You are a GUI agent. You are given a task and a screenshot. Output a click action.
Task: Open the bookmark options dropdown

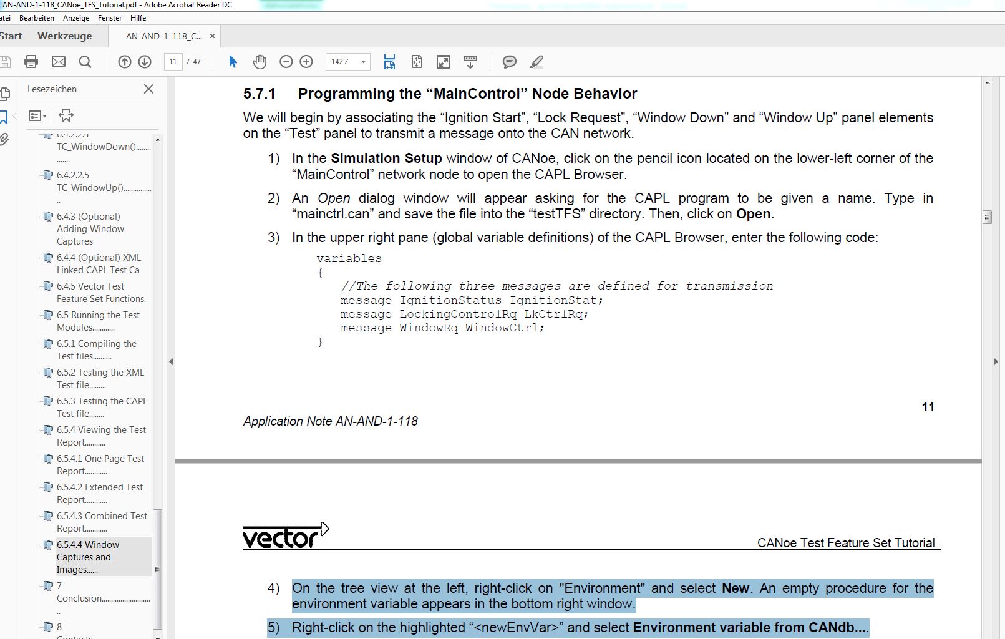point(37,115)
